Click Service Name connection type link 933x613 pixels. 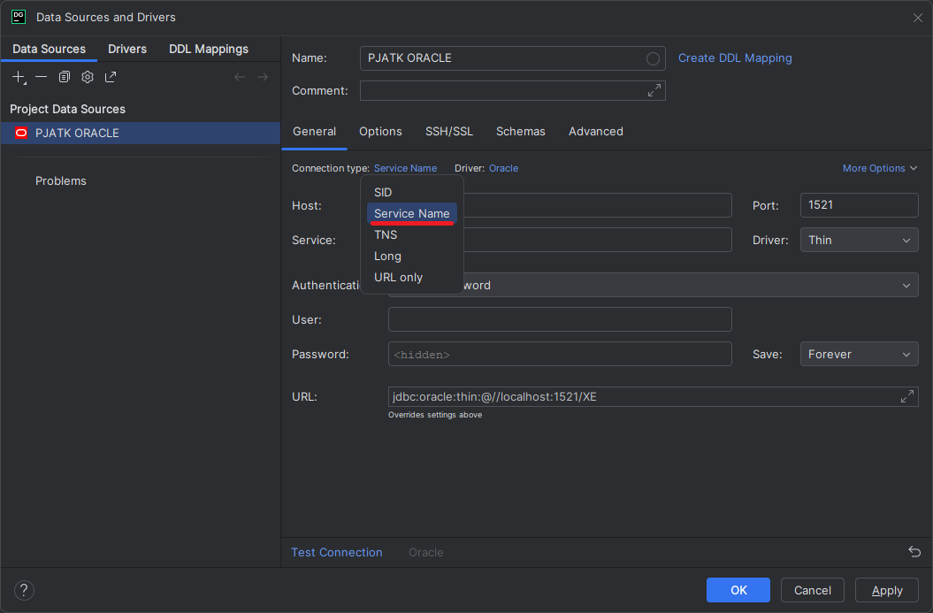[405, 168]
